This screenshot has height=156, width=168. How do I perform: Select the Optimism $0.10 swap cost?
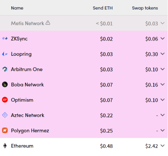coord(152,100)
